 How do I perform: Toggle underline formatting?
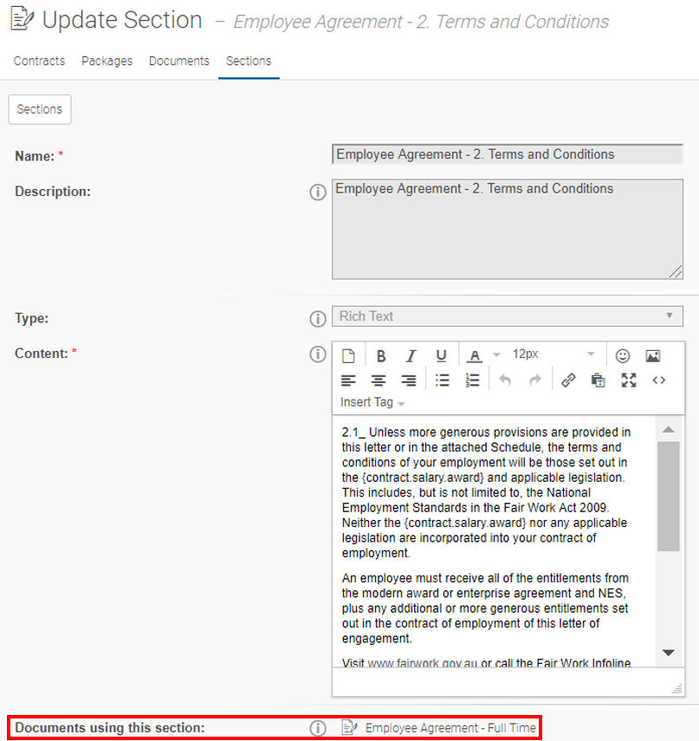pyautogui.click(x=442, y=354)
